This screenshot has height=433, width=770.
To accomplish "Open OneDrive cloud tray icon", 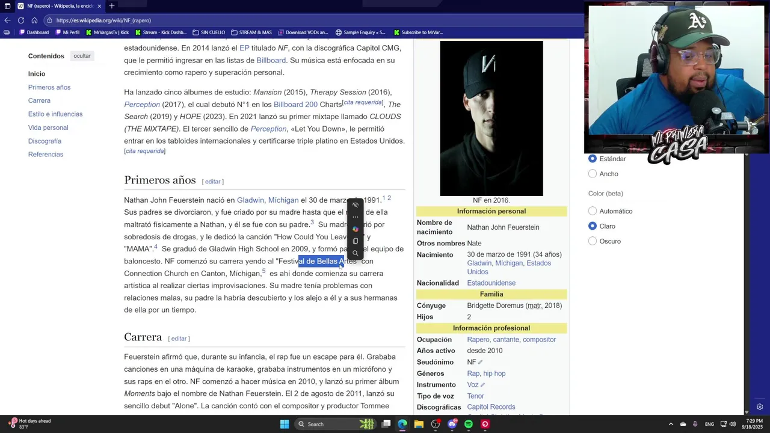I will point(683,424).
